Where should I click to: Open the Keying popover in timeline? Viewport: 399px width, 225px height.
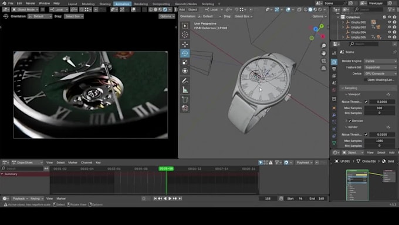(37, 199)
